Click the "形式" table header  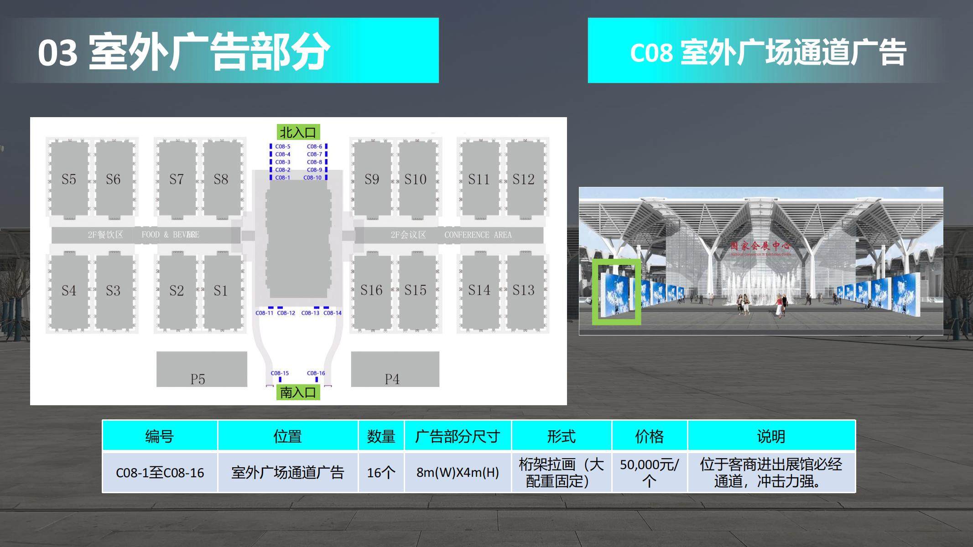562,436
